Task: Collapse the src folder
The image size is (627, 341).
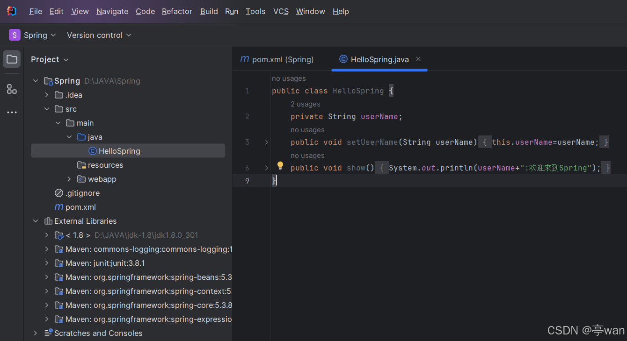Action: [46, 109]
